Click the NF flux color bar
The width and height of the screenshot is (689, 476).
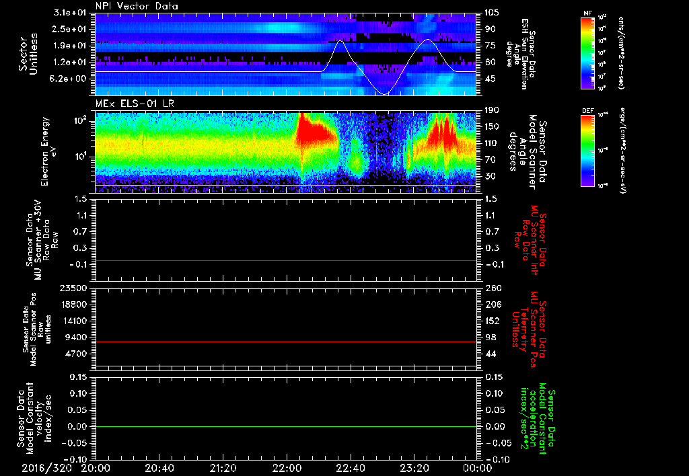point(587,52)
